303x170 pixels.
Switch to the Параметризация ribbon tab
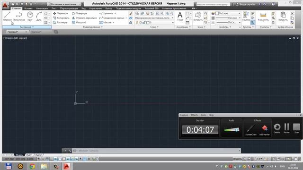(x=69, y=8)
